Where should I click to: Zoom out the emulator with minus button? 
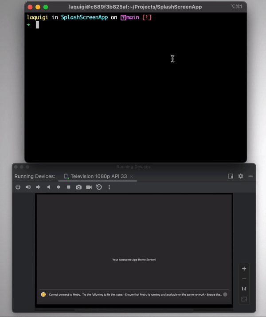tap(244, 279)
